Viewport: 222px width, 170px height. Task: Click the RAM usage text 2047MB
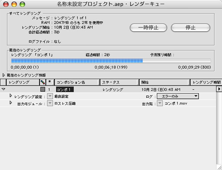(x=79, y=23)
